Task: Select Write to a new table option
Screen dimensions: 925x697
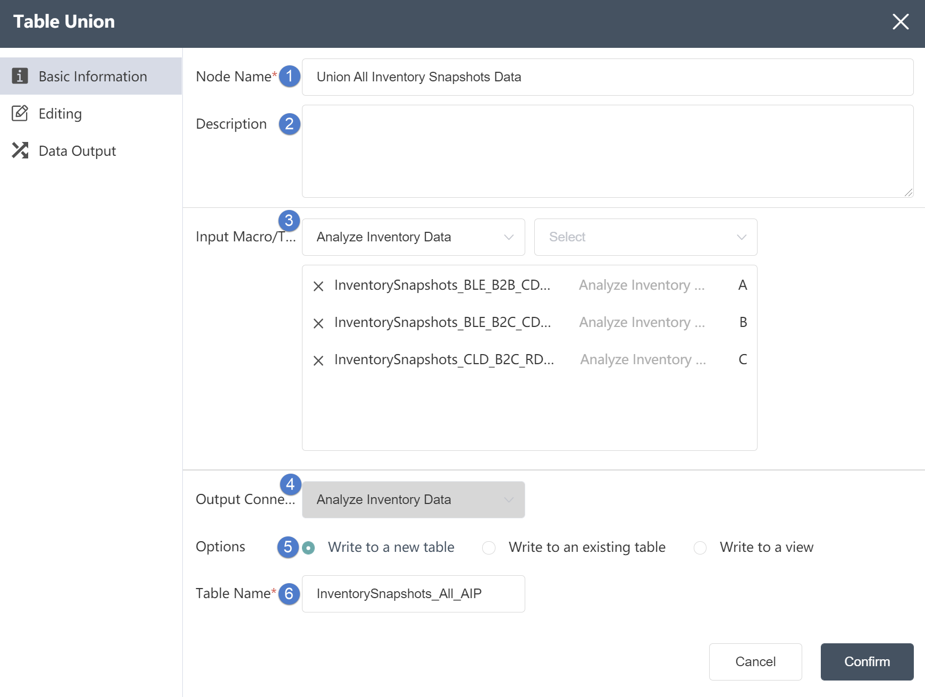Action: pos(308,548)
